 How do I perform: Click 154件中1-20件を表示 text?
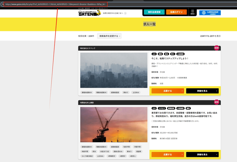(x=210, y=36)
